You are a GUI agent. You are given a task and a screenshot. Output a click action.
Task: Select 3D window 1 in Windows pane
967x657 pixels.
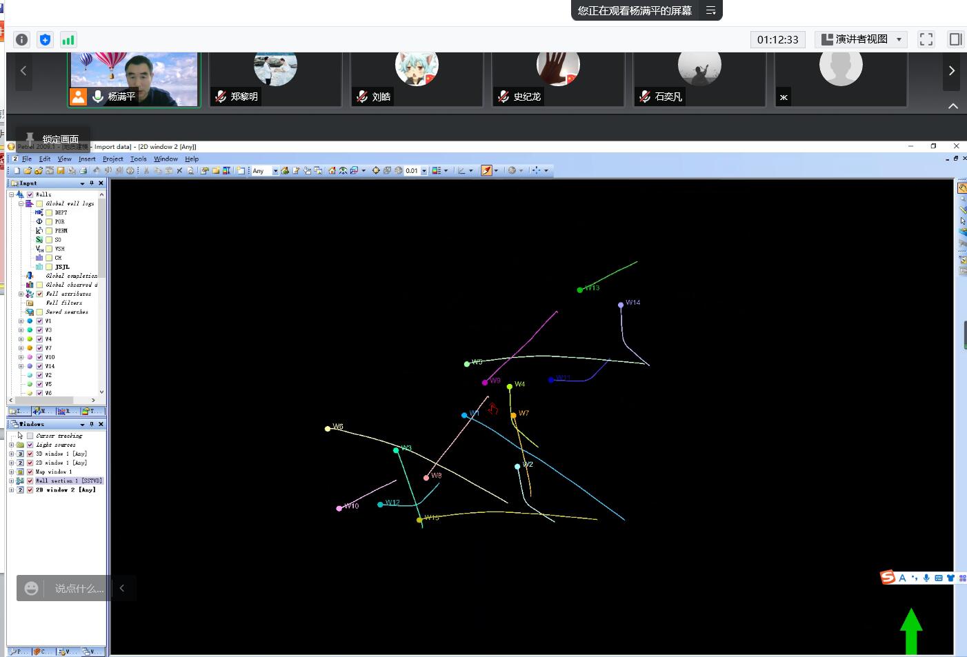point(61,454)
